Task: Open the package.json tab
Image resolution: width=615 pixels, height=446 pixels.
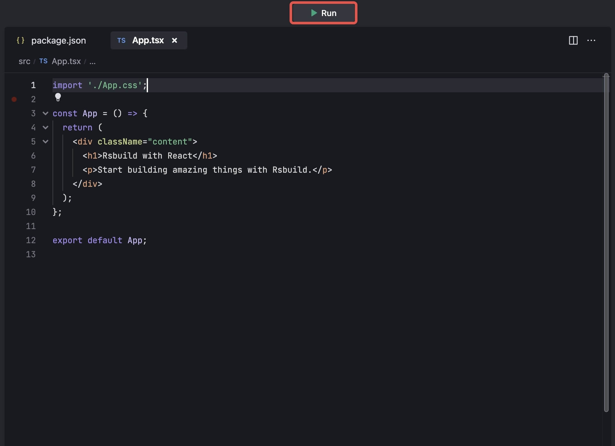Action: (x=58, y=40)
